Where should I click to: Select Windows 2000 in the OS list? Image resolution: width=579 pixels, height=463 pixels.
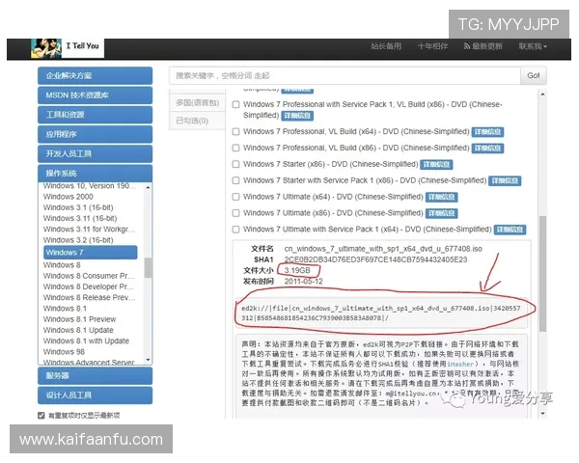(x=69, y=197)
